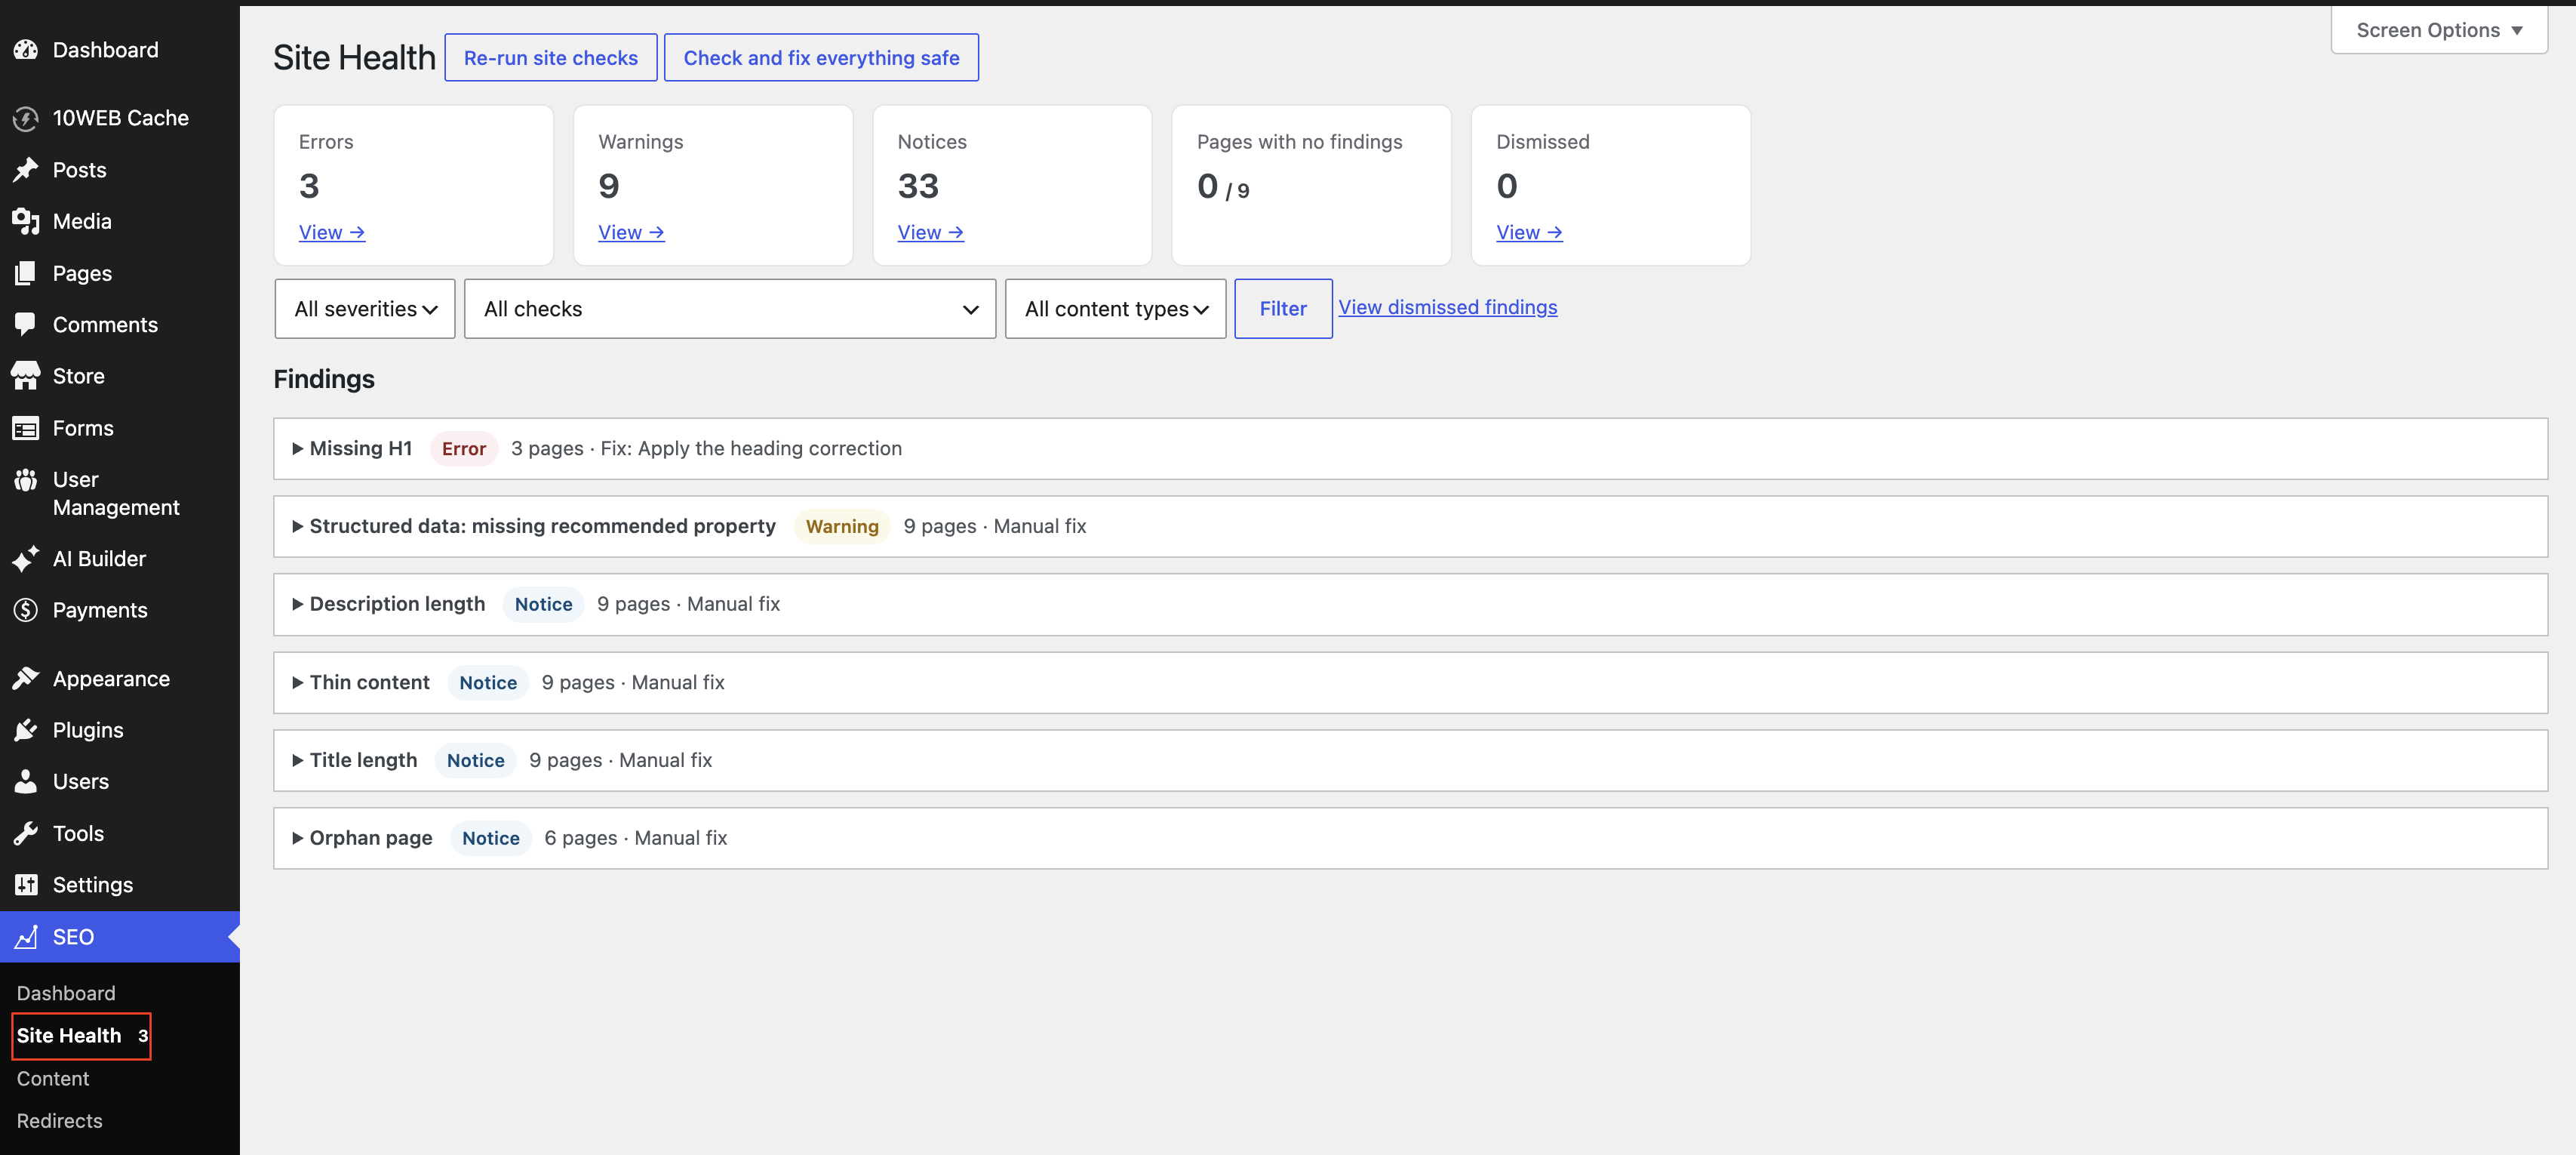Click the Tools wrench icon
This screenshot has width=2576, height=1155.
tap(26, 833)
